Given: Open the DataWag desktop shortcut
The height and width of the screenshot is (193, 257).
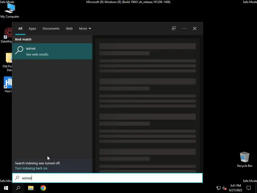Looking at the screenshot, I should click(x=6, y=35).
